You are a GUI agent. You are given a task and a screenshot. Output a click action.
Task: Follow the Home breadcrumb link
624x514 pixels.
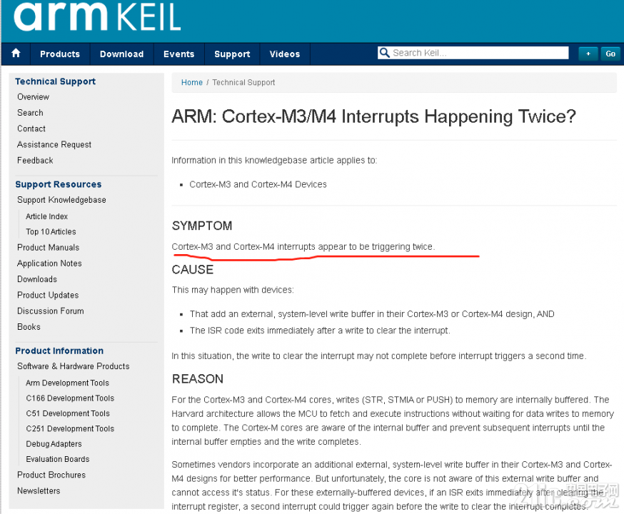192,82
